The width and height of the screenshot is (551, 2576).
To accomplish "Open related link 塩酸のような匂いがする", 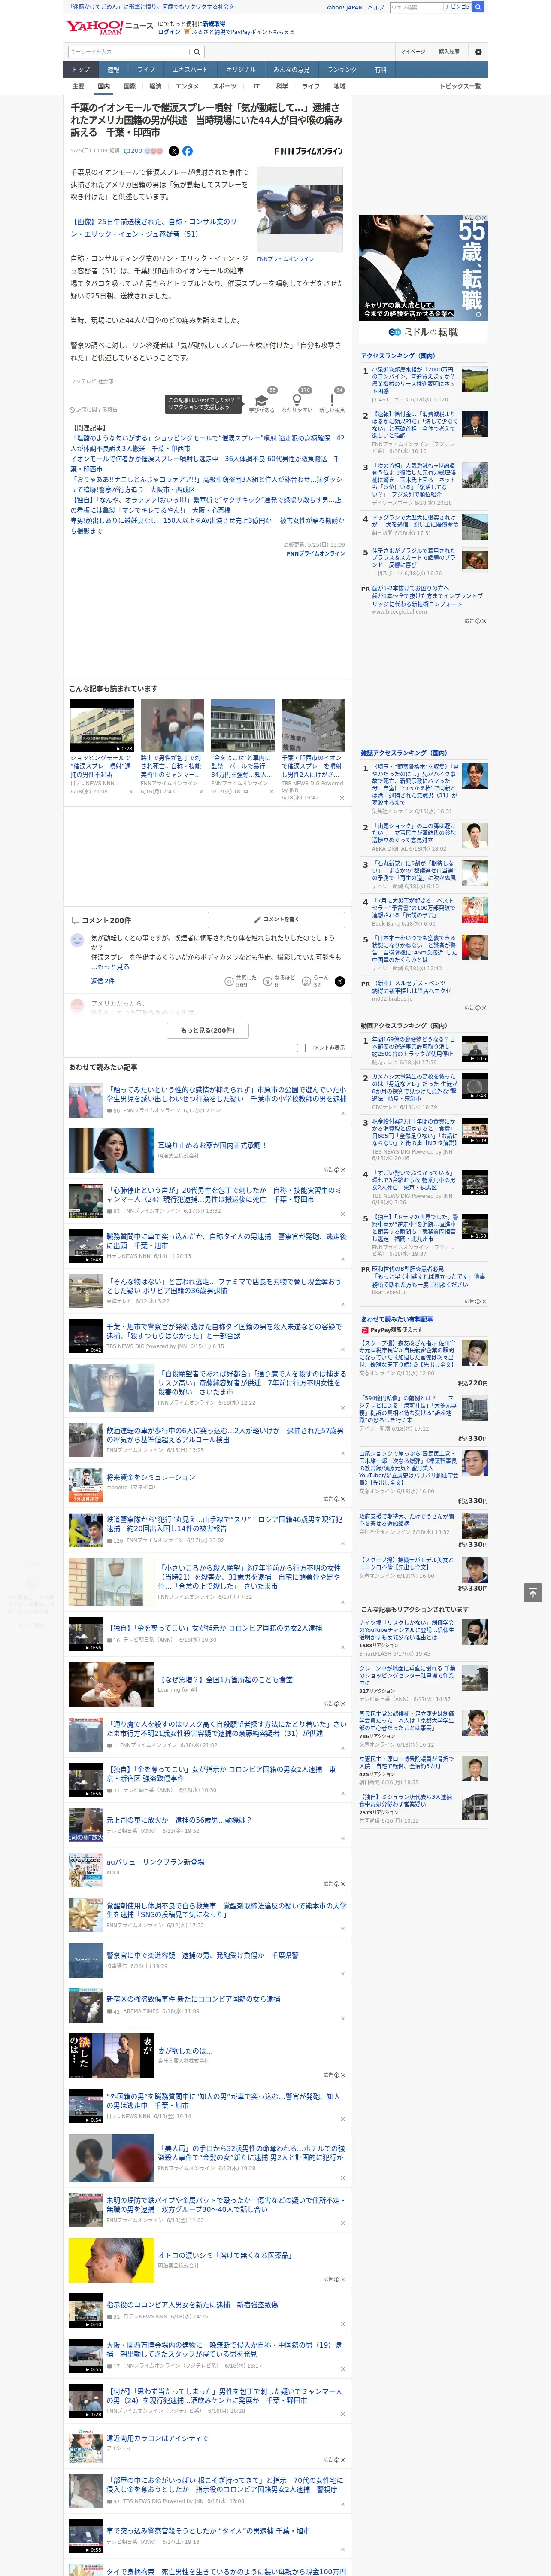I will click(207, 443).
